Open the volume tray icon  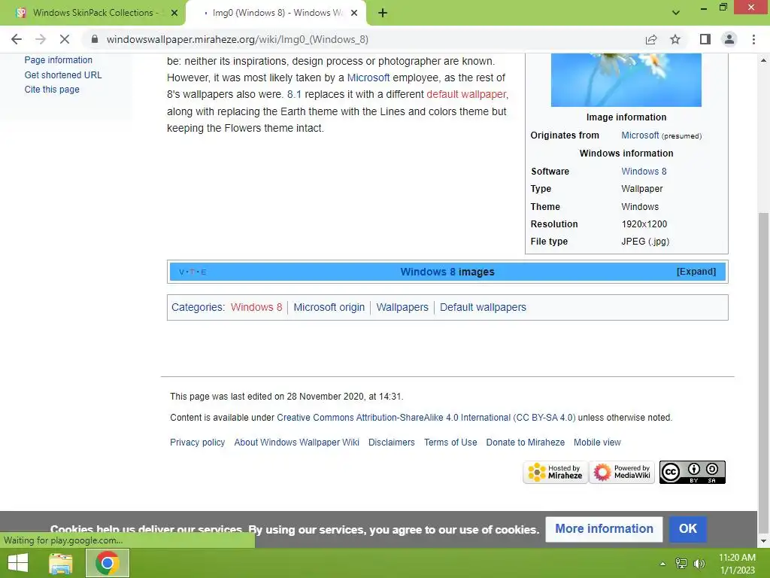point(699,564)
